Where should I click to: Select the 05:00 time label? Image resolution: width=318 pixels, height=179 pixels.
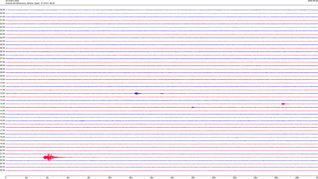point(2,45)
